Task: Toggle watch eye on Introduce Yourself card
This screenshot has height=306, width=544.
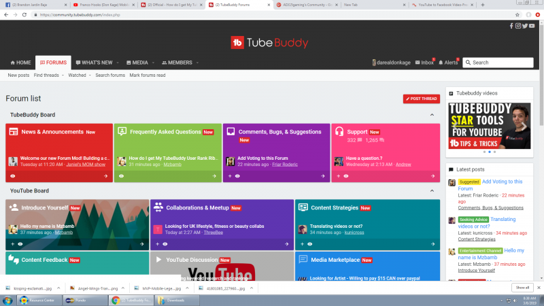Action: point(20,243)
